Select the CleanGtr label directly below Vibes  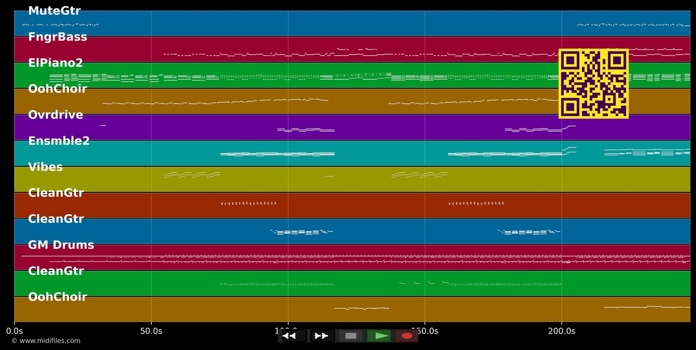(56, 193)
